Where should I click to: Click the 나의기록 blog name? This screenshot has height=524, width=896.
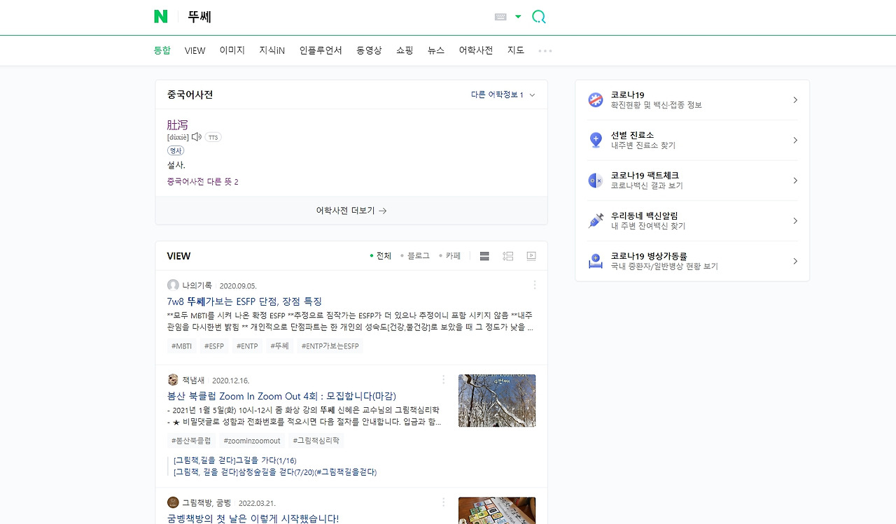pyautogui.click(x=197, y=285)
